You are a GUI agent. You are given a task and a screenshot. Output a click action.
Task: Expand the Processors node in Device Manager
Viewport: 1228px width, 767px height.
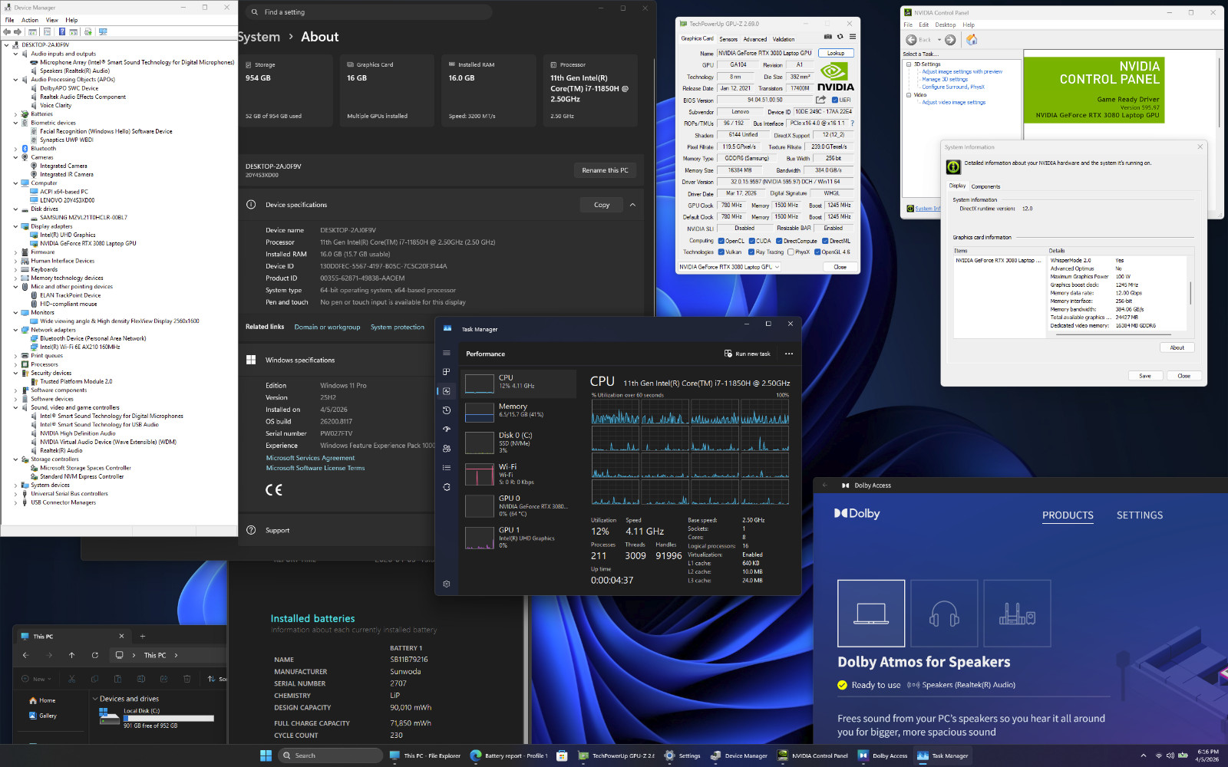pos(15,364)
